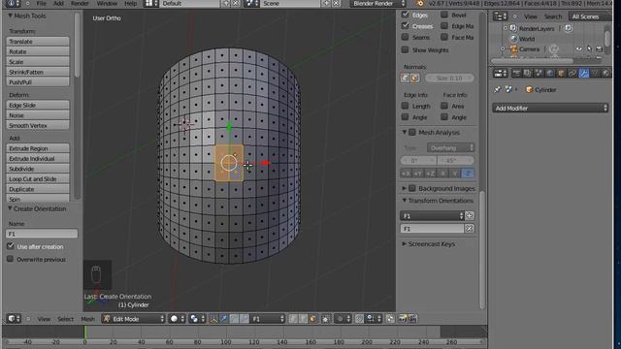Toggle restrict select cursor icon for Camera

click(589, 49)
